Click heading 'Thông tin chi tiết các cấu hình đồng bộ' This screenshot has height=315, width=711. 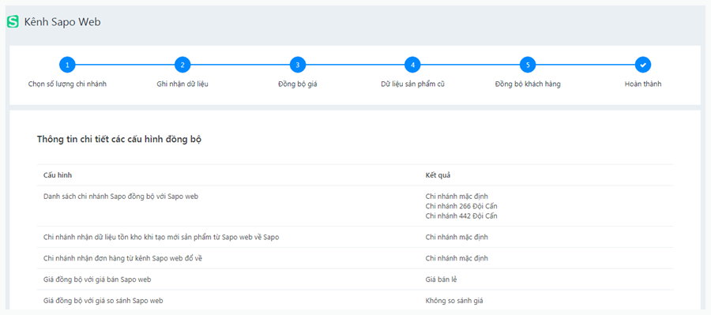pos(119,140)
